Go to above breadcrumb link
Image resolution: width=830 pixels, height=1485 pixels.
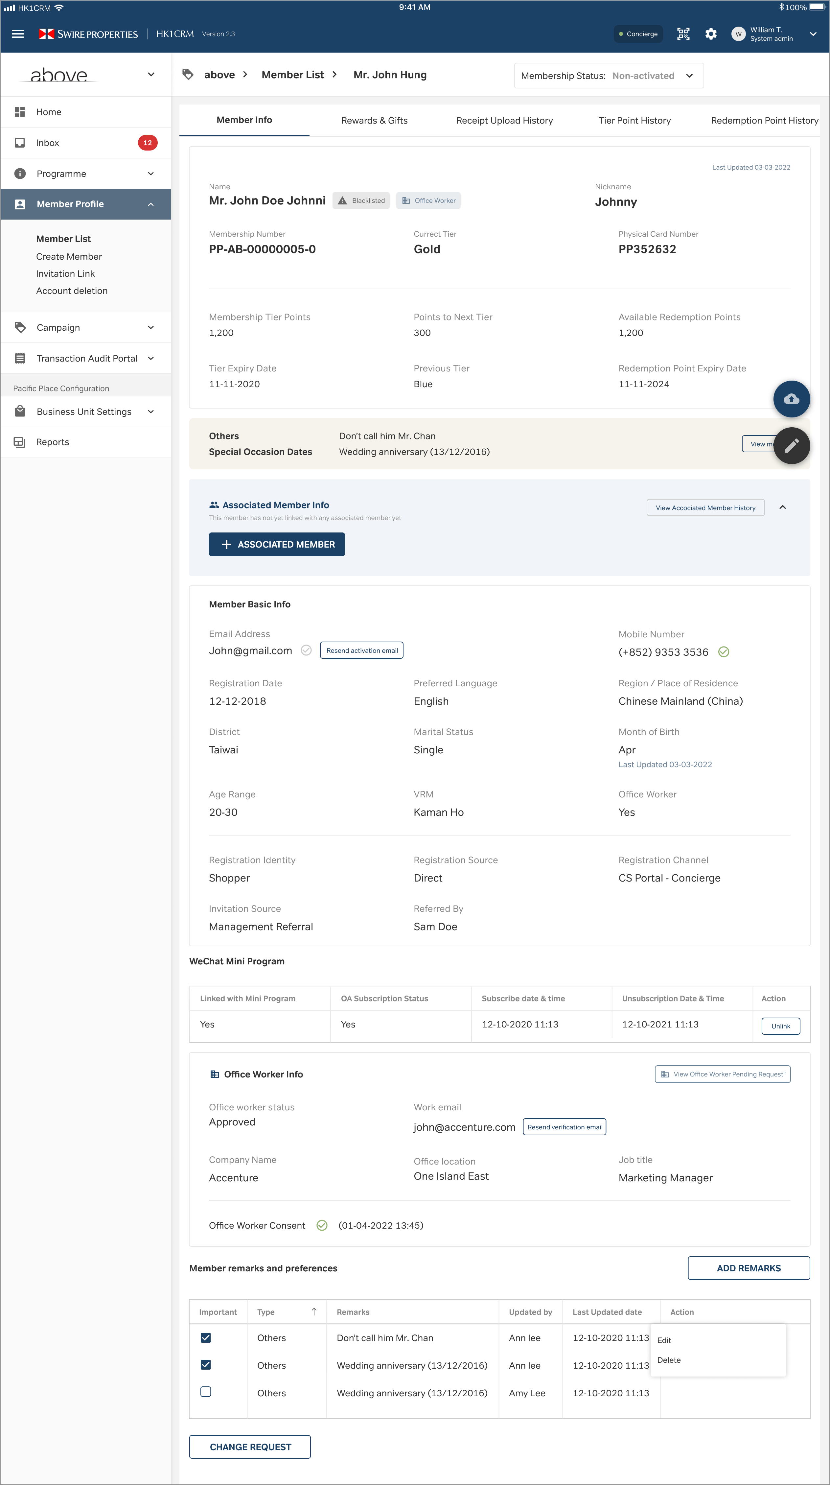click(219, 74)
